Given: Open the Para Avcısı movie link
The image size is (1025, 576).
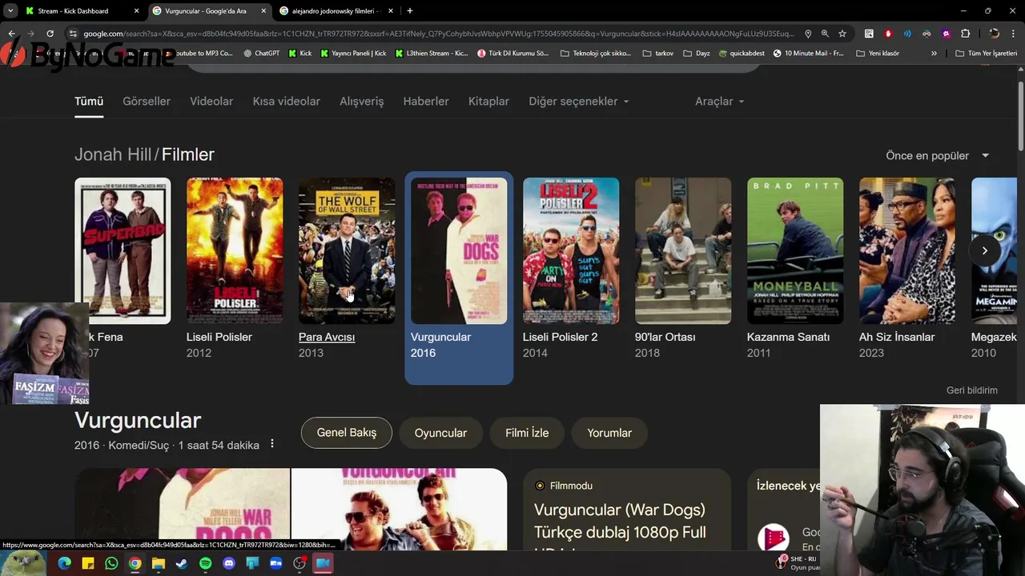Looking at the screenshot, I should click(327, 337).
